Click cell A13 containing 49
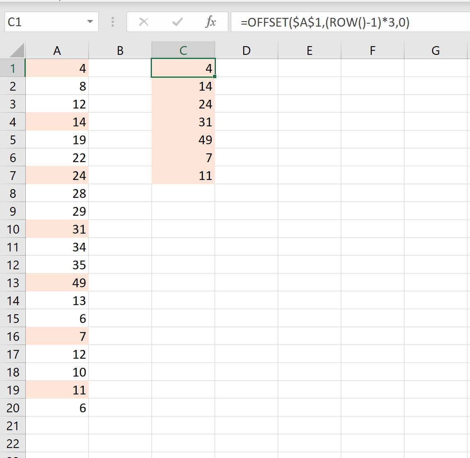 click(x=57, y=283)
